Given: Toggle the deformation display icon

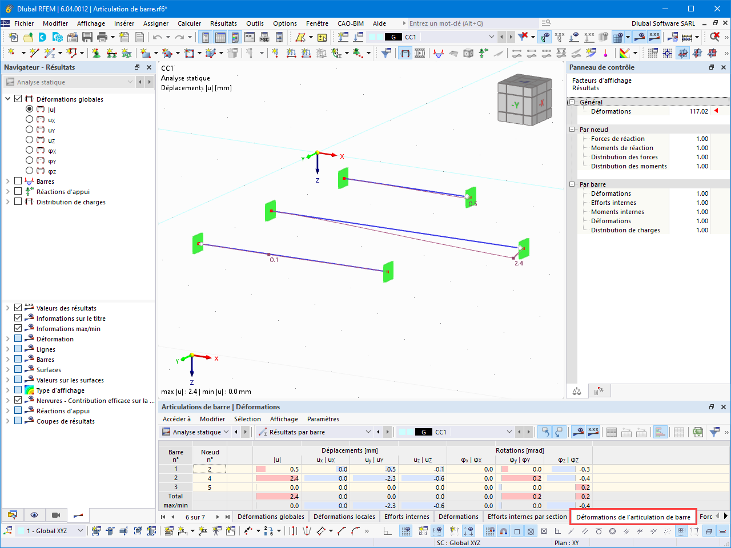Looking at the screenshot, I should pos(405,53).
